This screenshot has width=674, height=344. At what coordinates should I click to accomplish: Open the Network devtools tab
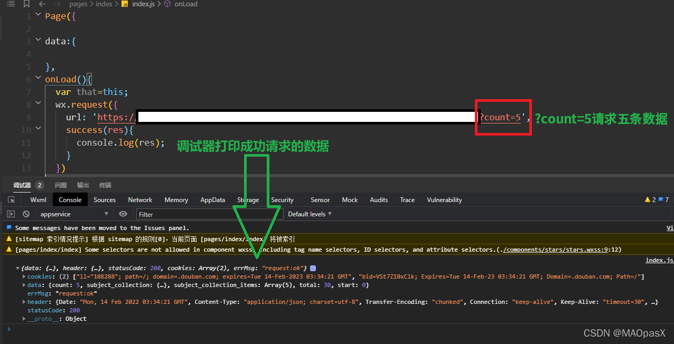coord(140,200)
